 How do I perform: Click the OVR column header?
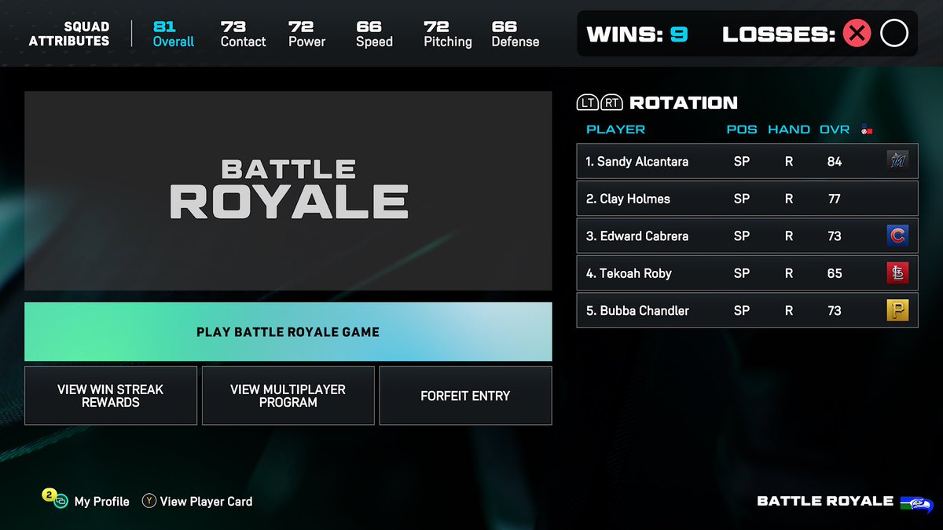coord(835,130)
